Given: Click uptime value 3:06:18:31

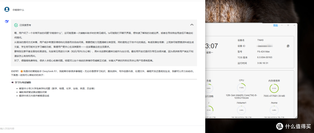Looking at the screenshot, I should (263, 63).
